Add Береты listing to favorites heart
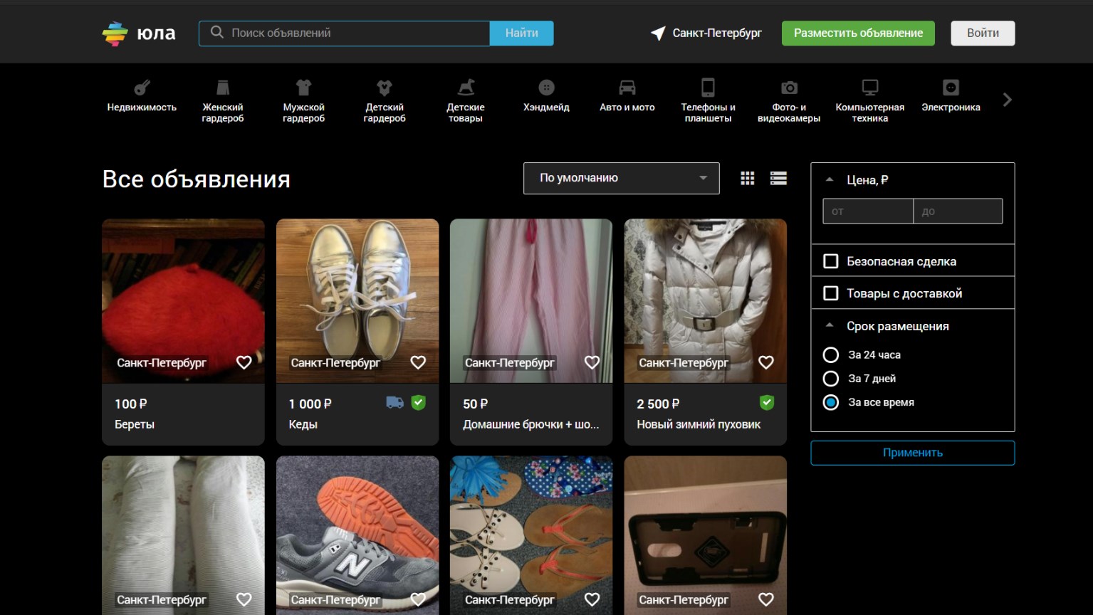Screen dimensions: 1093x615 tap(244, 362)
